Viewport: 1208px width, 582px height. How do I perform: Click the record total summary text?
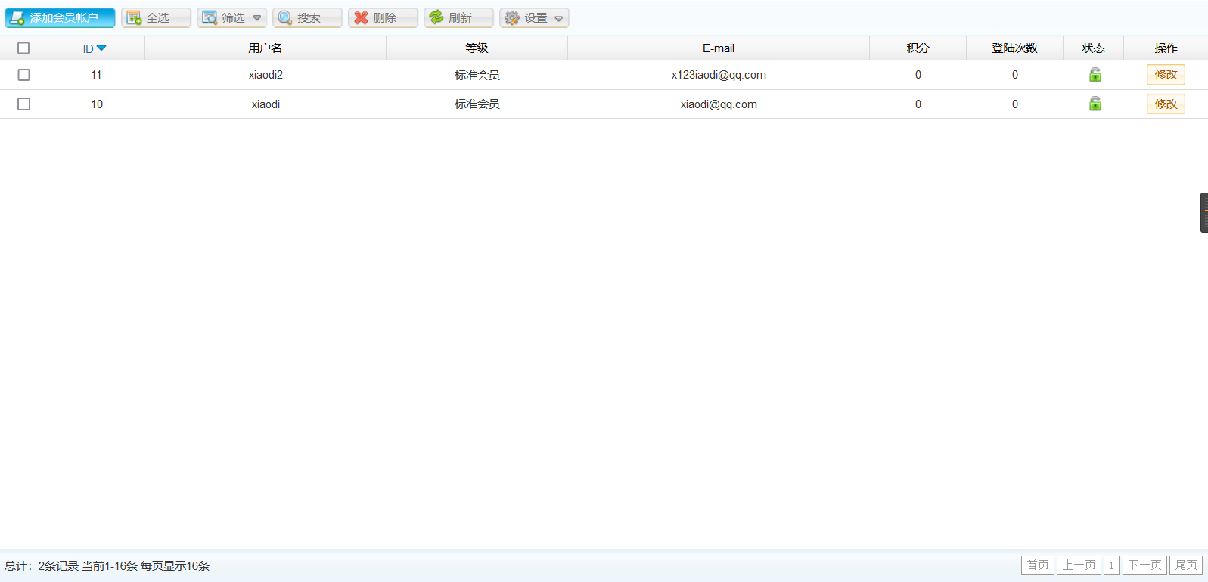(x=107, y=565)
